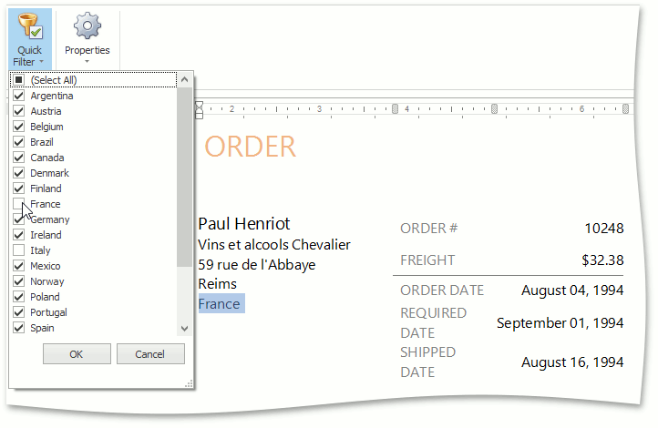This screenshot has width=658, height=428.
Task: Select the Spain list item label
Action: point(42,328)
